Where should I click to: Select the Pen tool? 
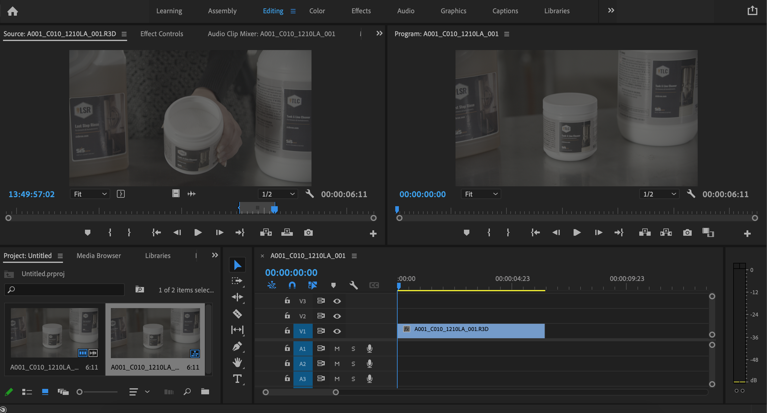[237, 346]
